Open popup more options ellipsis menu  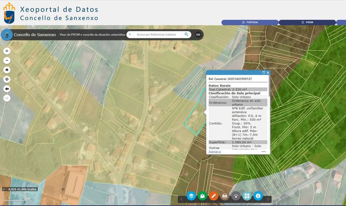263,152
